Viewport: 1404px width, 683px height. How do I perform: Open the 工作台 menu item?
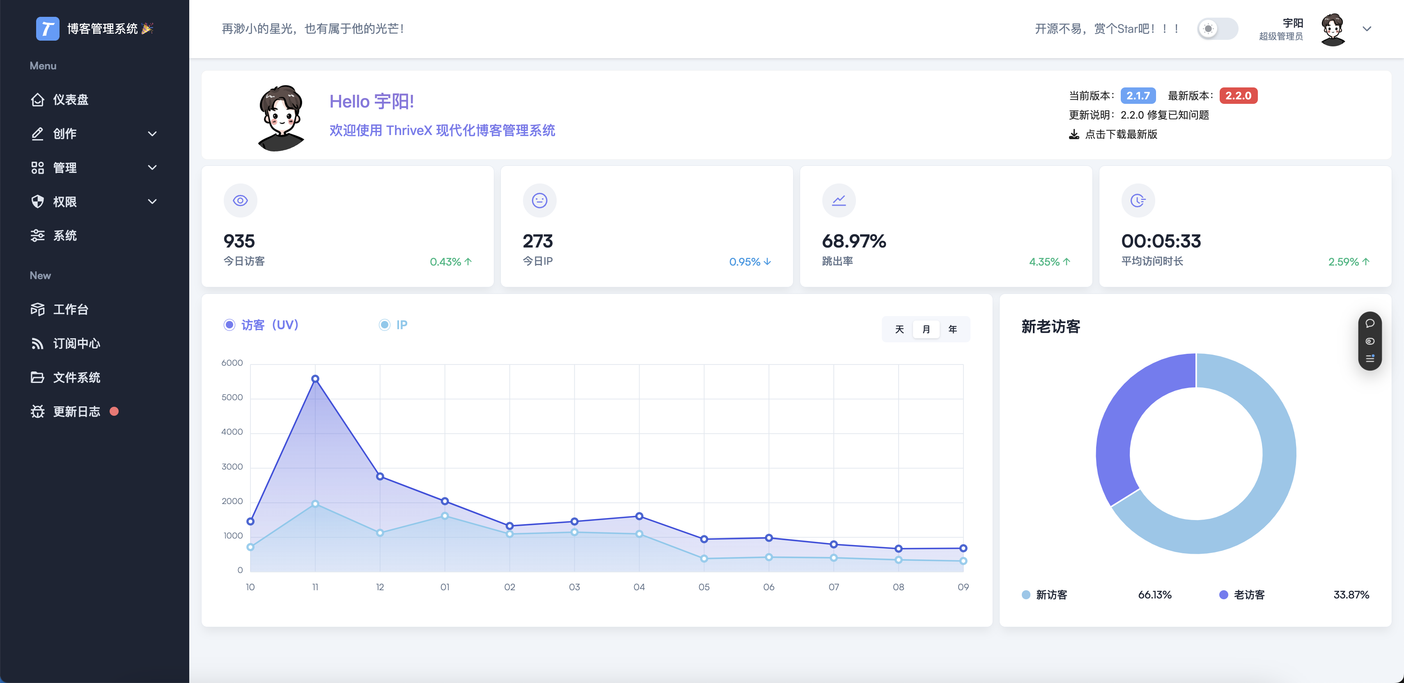coord(94,309)
